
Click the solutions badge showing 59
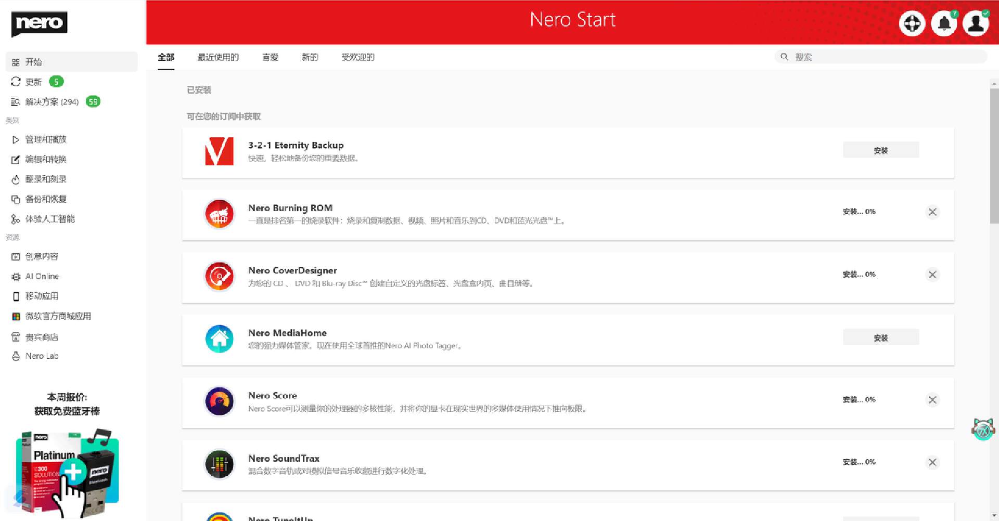click(x=93, y=101)
